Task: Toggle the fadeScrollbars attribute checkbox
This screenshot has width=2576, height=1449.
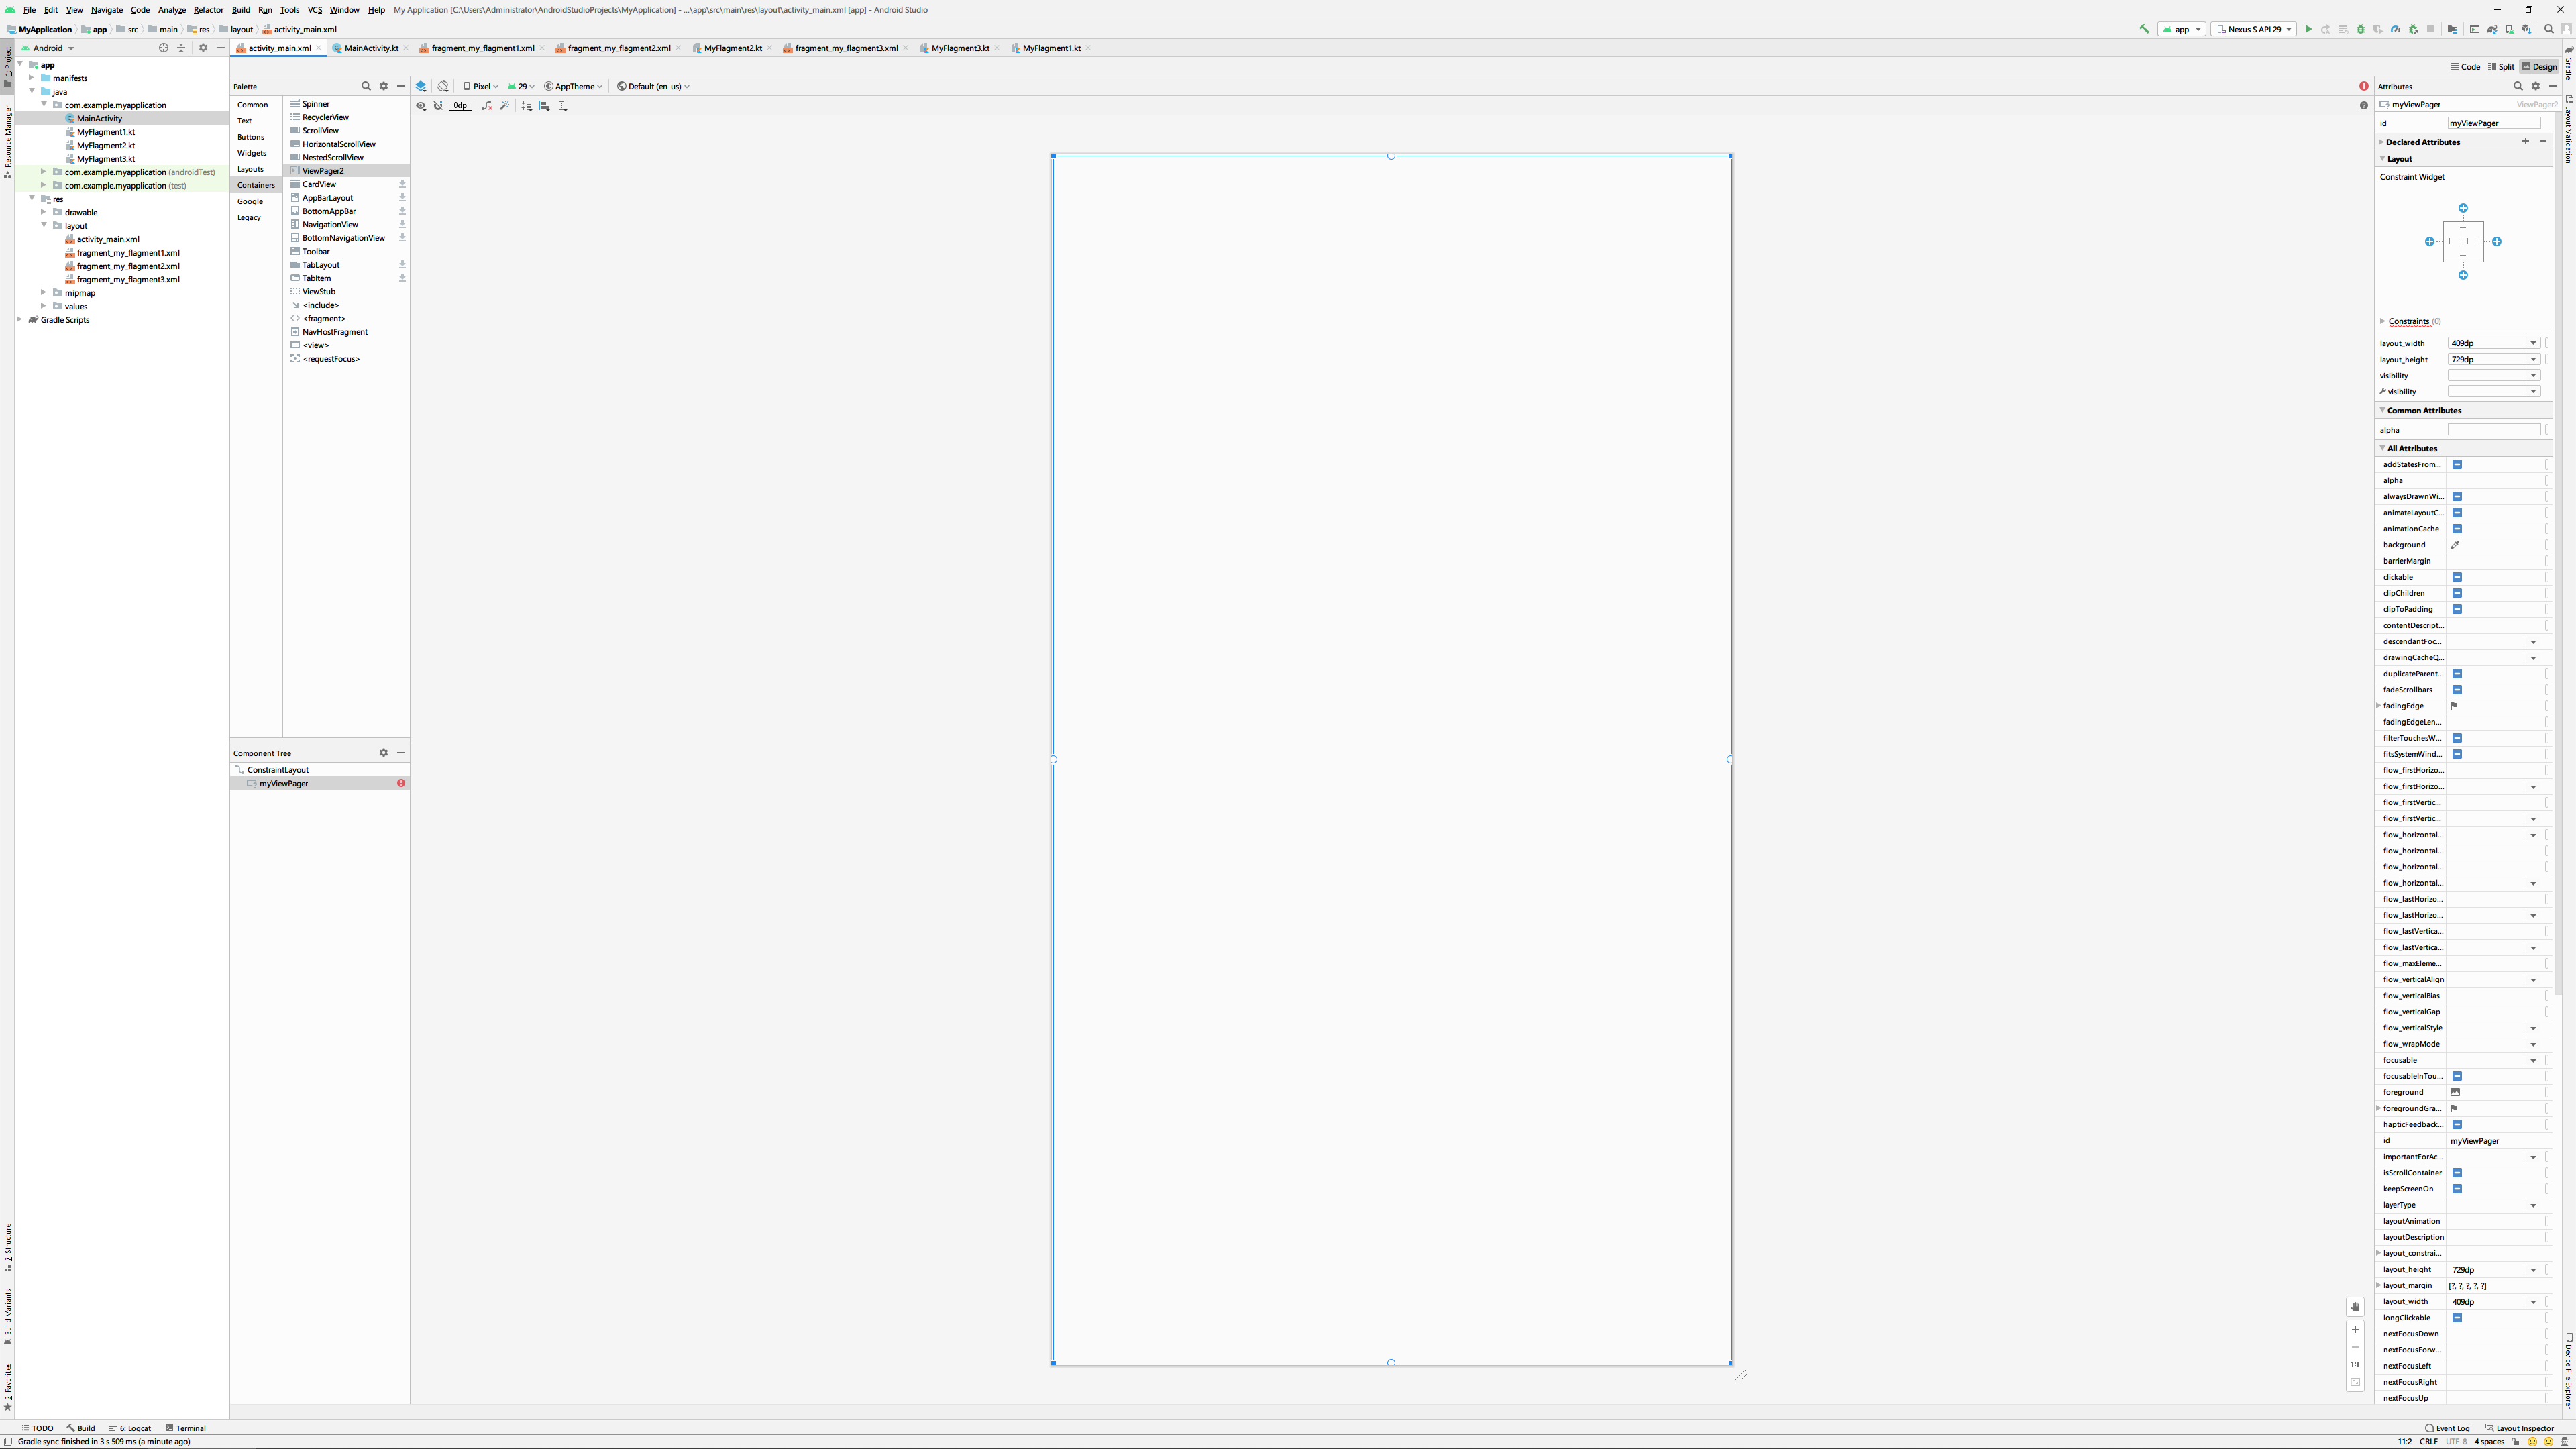Action: point(2457,690)
